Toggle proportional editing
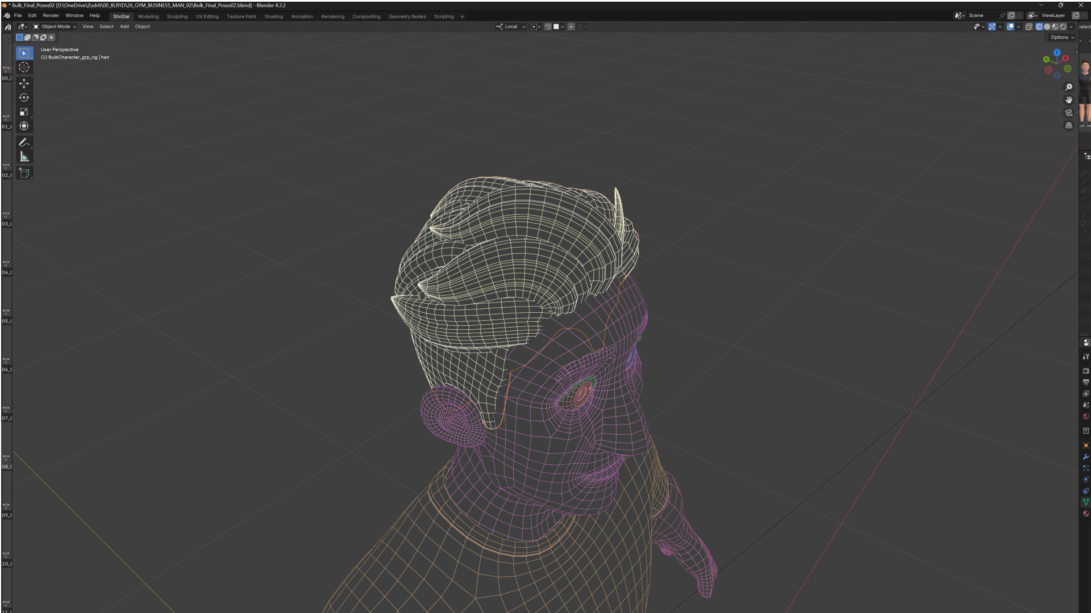 (x=571, y=27)
